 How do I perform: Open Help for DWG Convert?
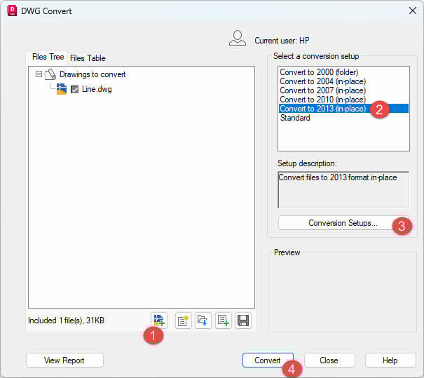[390, 360]
